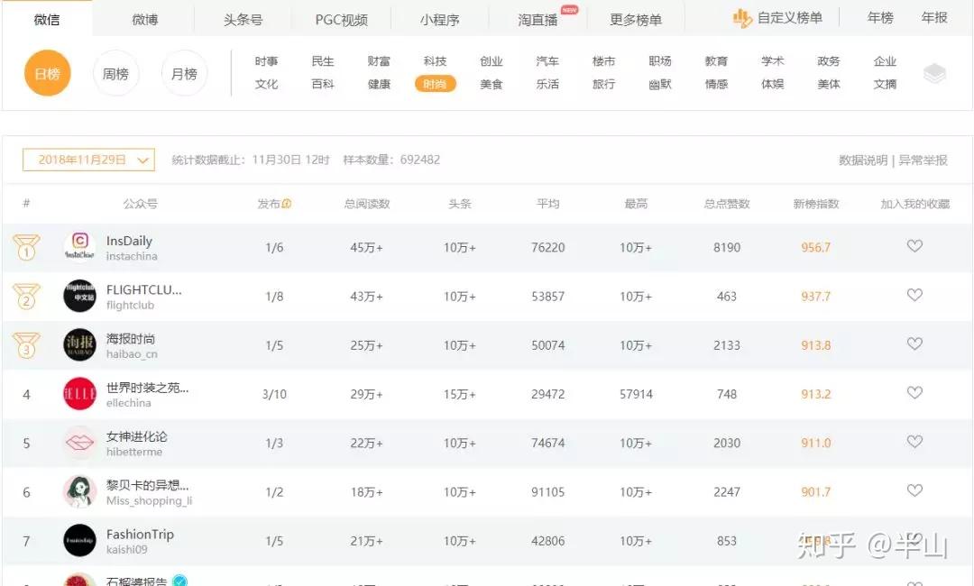Favorite 世界时装之苑 with heart icon
Viewport: 974px width, 586px height.
914,392
